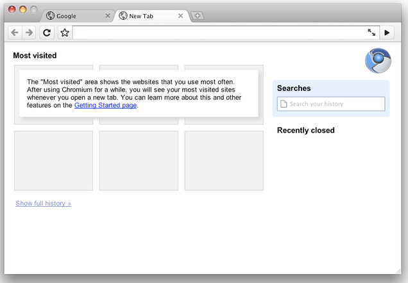Open the Getting Started page link
The image size is (408, 283).
[105, 105]
